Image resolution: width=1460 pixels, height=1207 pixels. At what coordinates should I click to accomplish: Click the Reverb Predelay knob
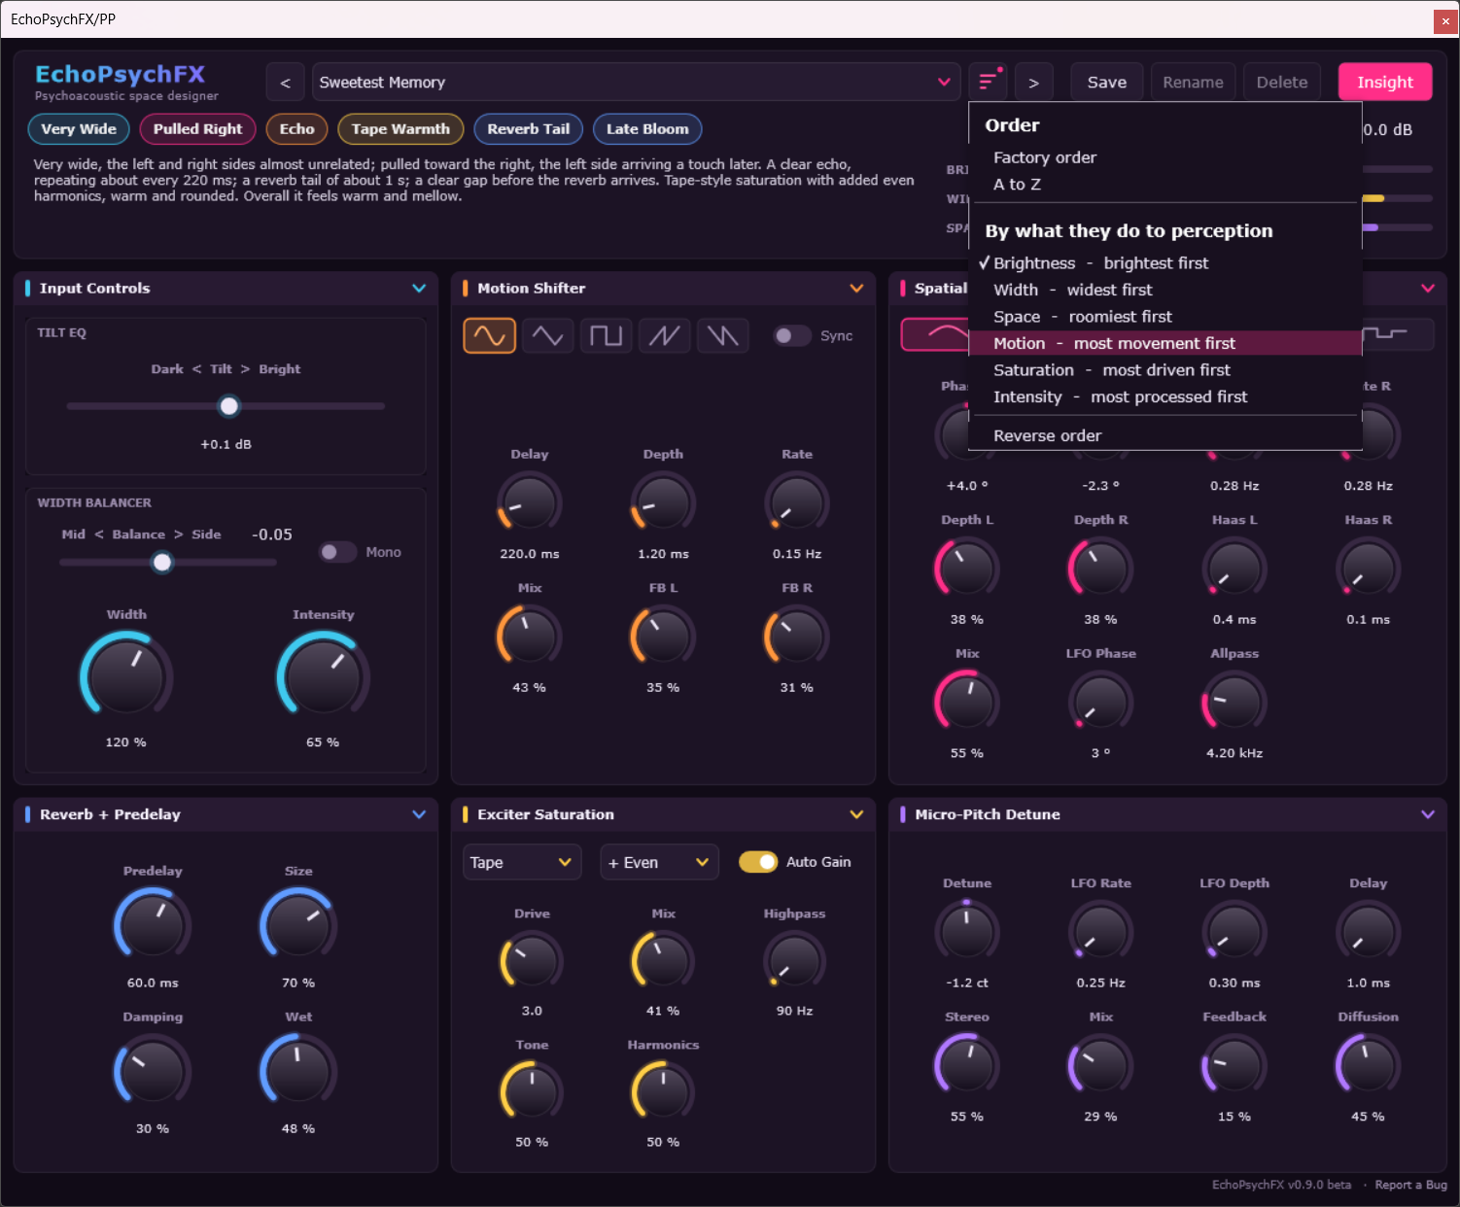click(153, 926)
